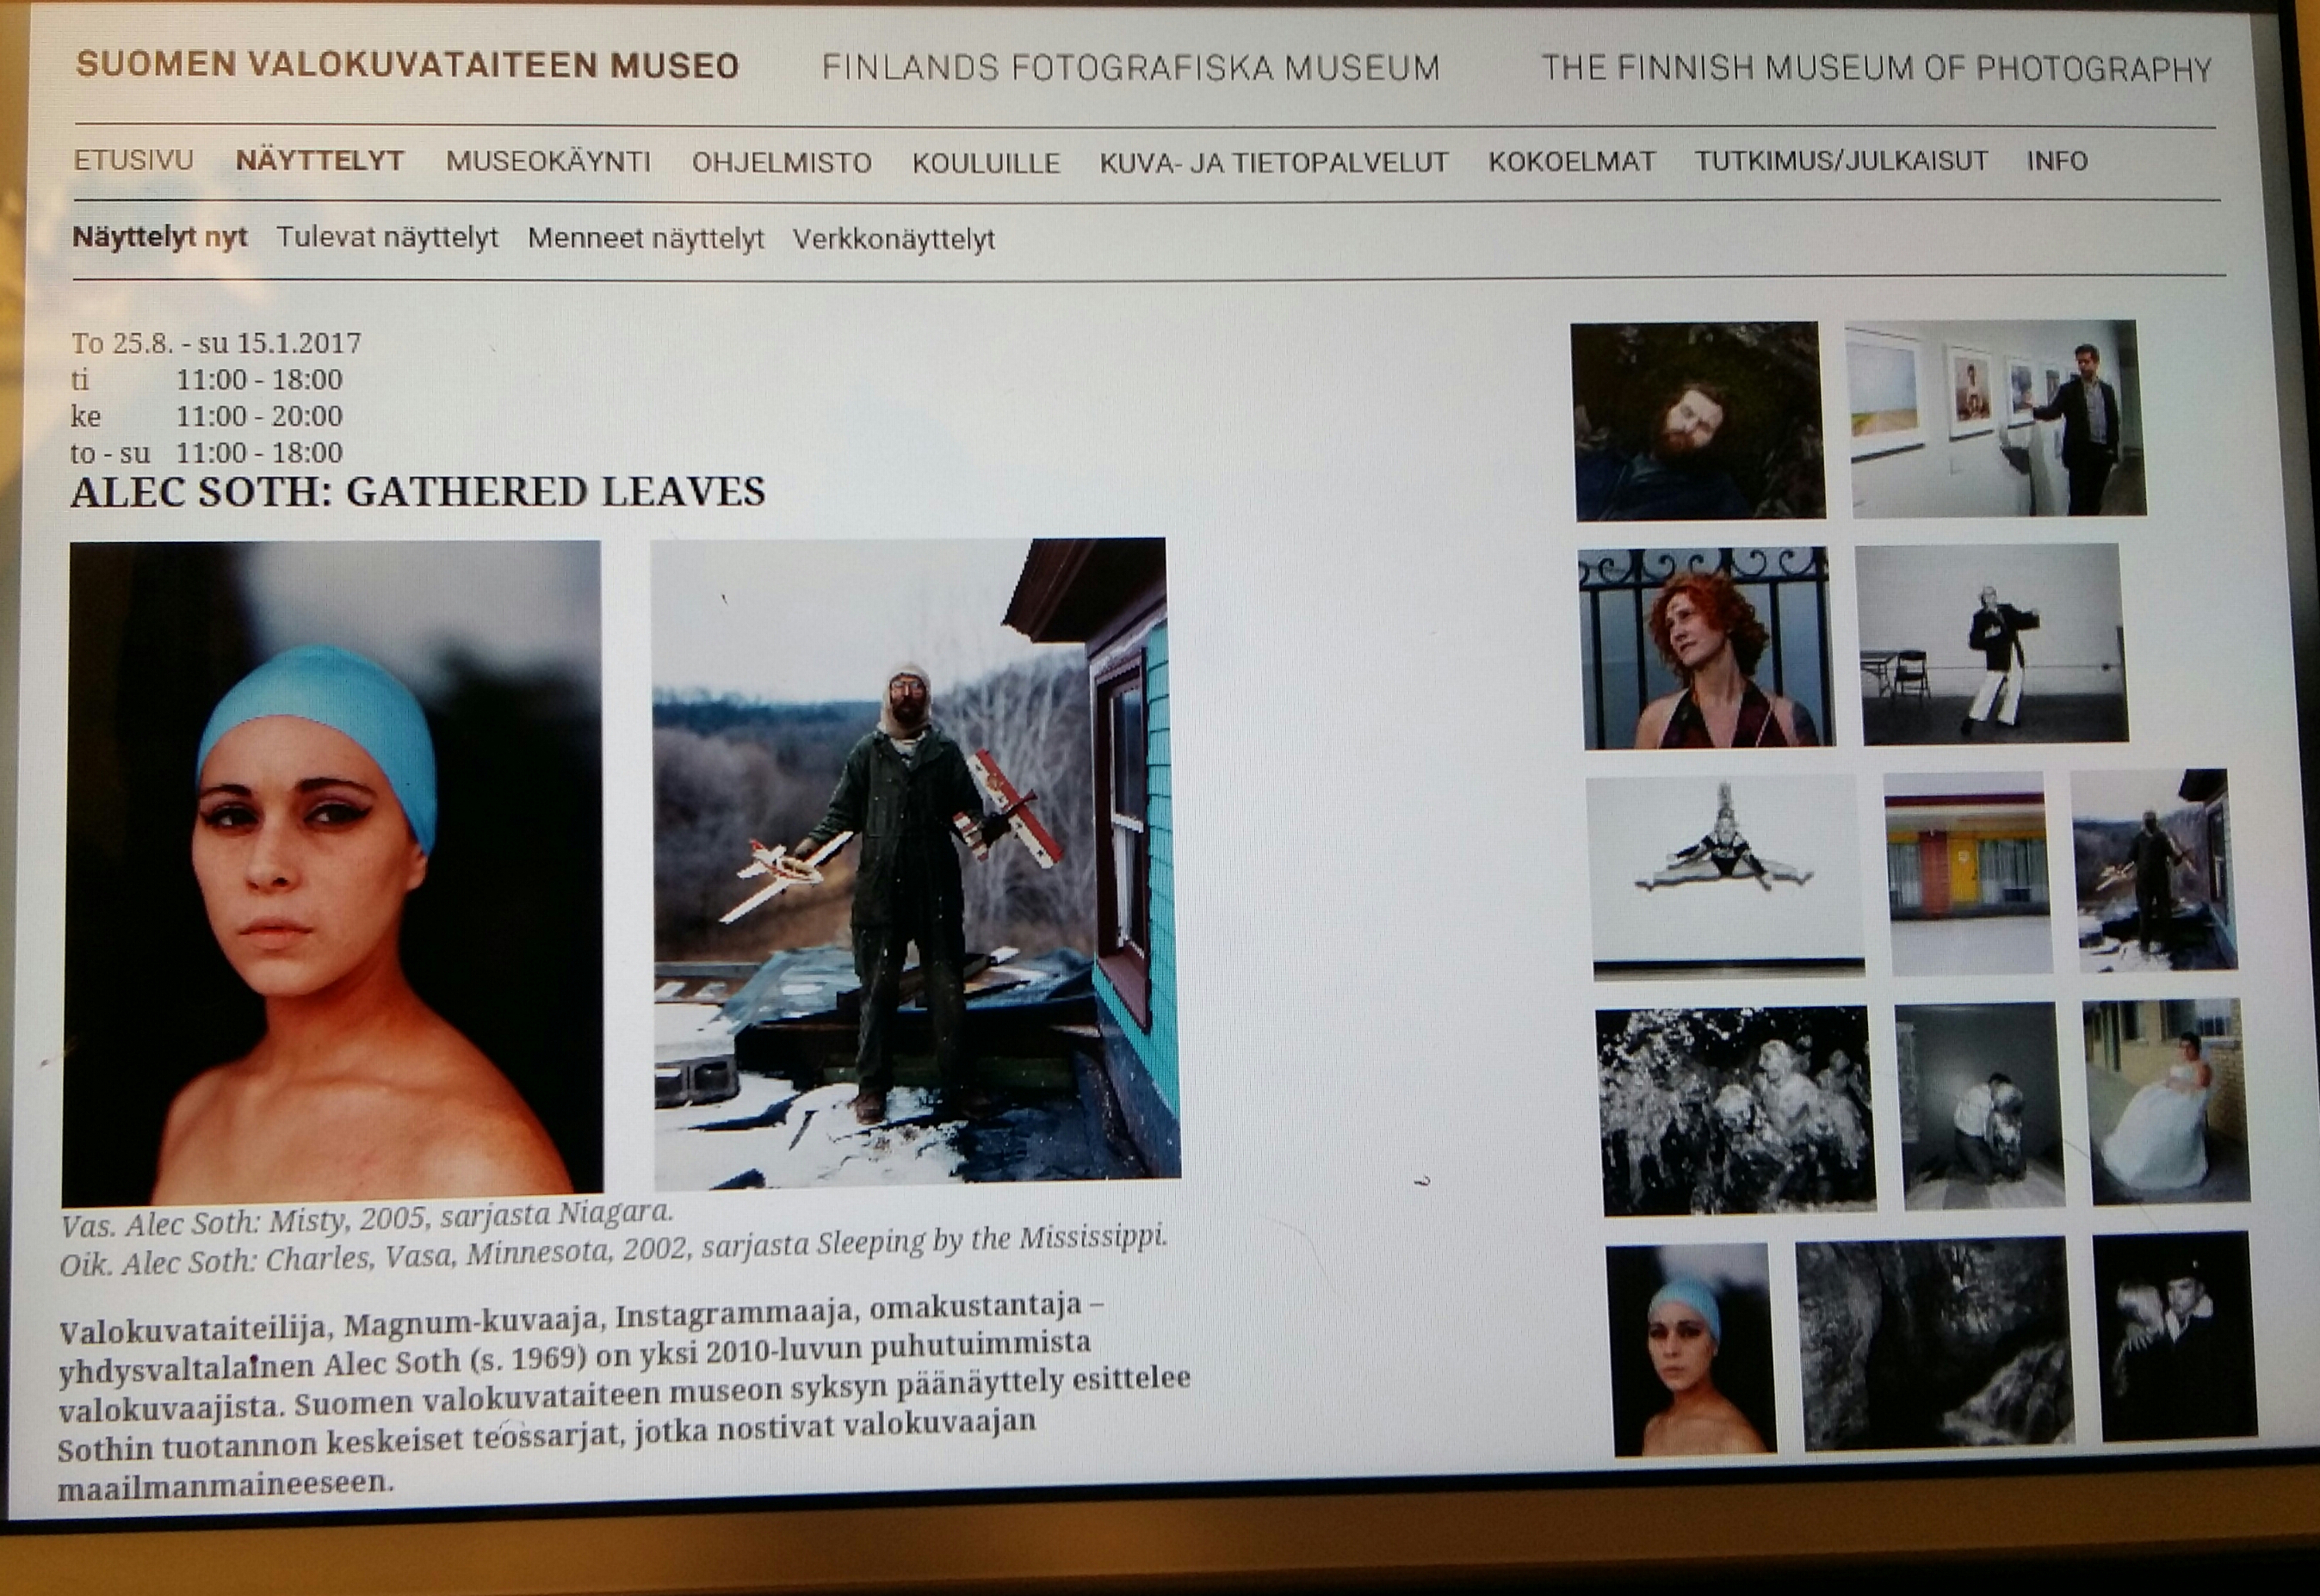This screenshot has height=1596, width=2320.
Task: Open thumbnail of red-haired woman by railing
Action: click(1707, 648)
